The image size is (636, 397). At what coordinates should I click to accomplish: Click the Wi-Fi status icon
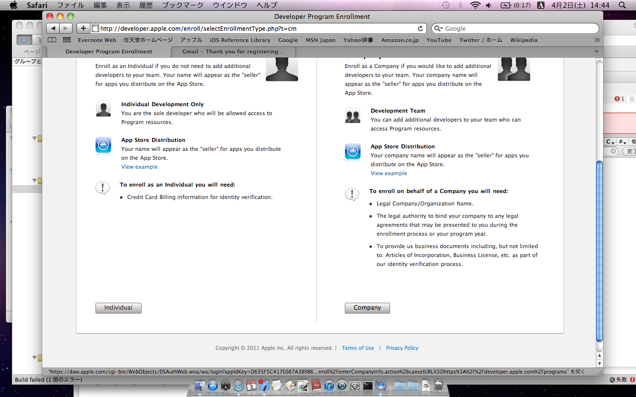[x=476, y=5]
